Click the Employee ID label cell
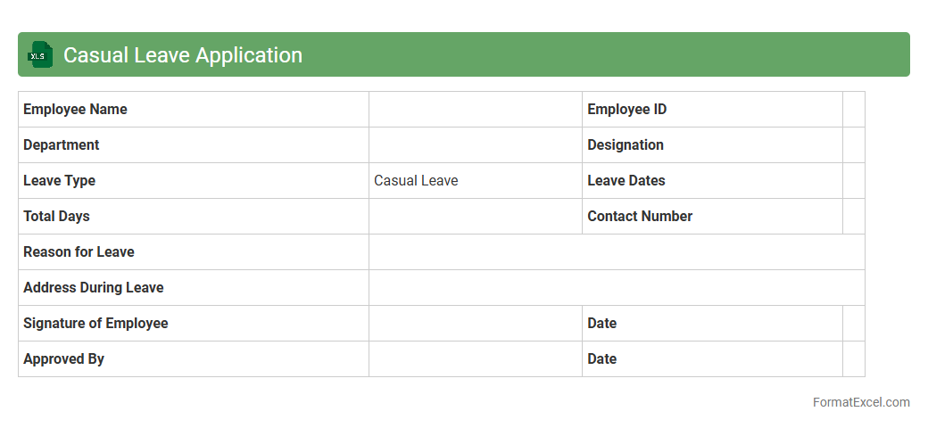This screenshot has width=928, height=428. [711, 110]
